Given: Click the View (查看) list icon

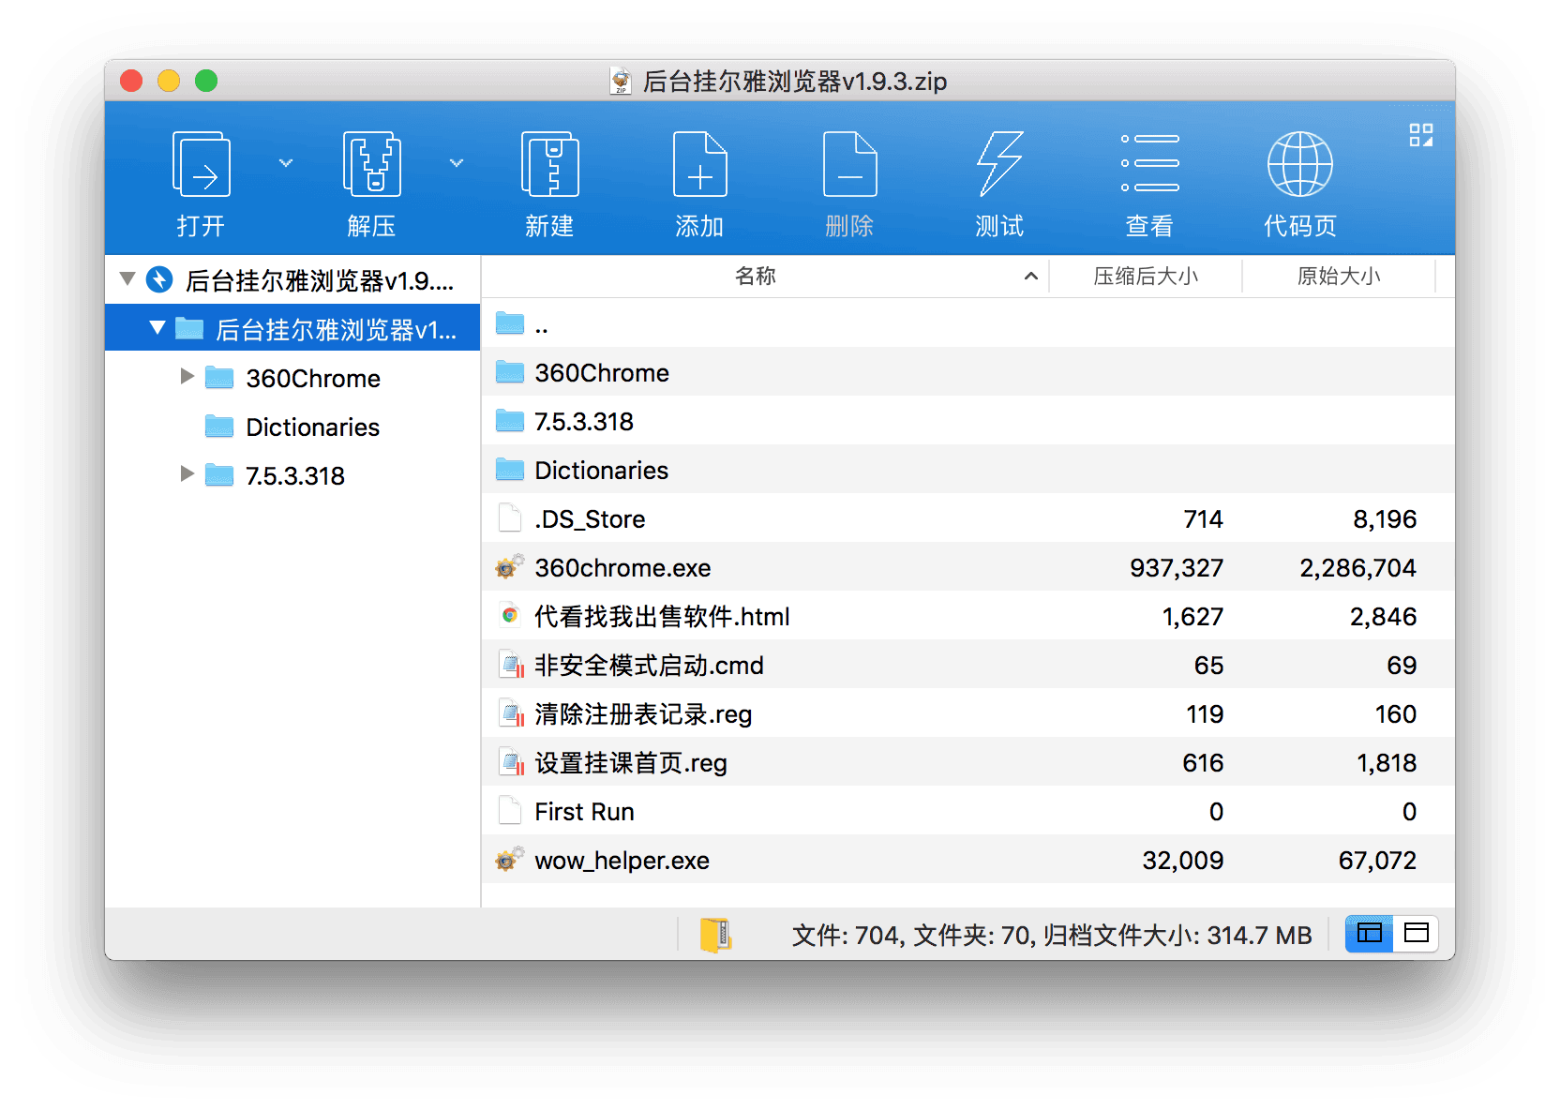Looking at the screenshot, I should tap(1149, 163).
